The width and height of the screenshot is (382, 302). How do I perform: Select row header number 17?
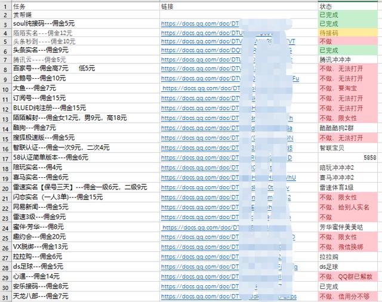click(x=5, y=158)
